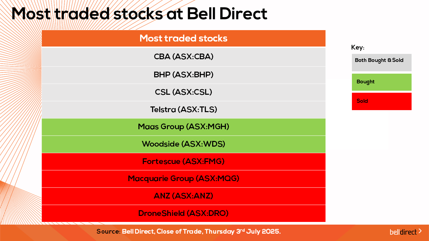Click the Most traded stocks table header

point(184,38)
